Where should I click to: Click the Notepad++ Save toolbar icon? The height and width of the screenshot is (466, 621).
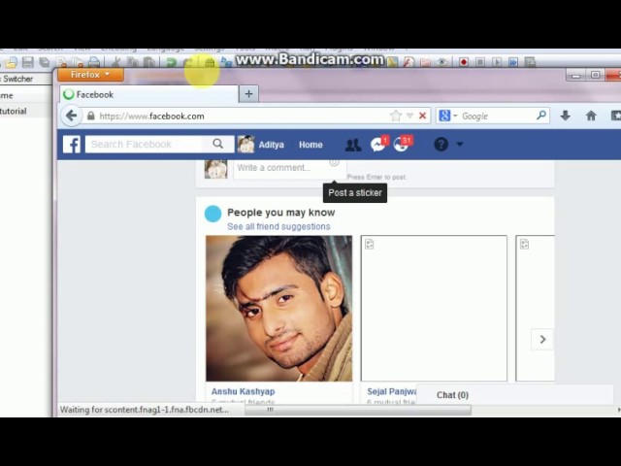[28, 62]
